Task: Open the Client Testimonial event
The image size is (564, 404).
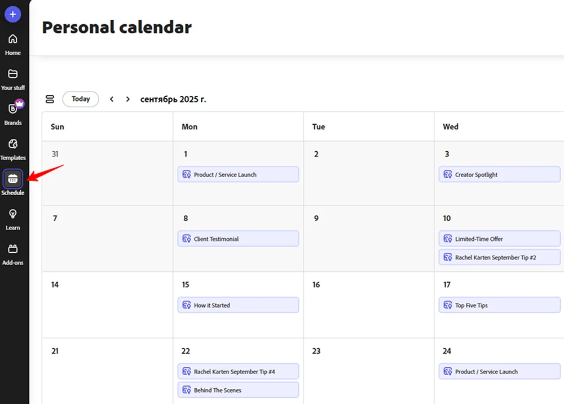Action: coord(238,239)
